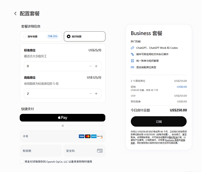Click the Discover card logo

click(100, 136)
